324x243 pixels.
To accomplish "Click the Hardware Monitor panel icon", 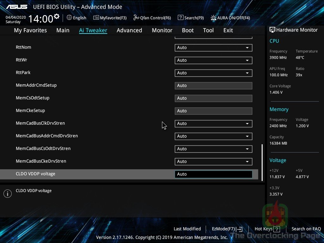I will [272, 30].
